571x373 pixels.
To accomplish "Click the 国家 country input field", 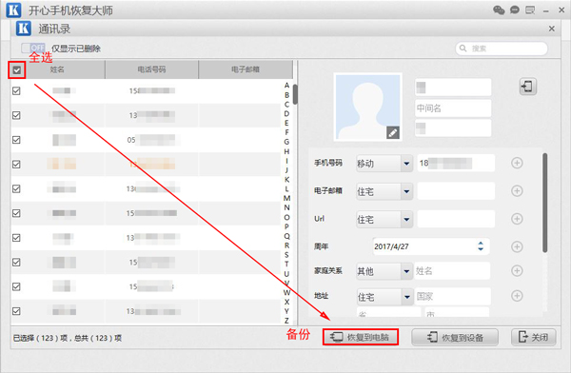I will coord(453,297).
